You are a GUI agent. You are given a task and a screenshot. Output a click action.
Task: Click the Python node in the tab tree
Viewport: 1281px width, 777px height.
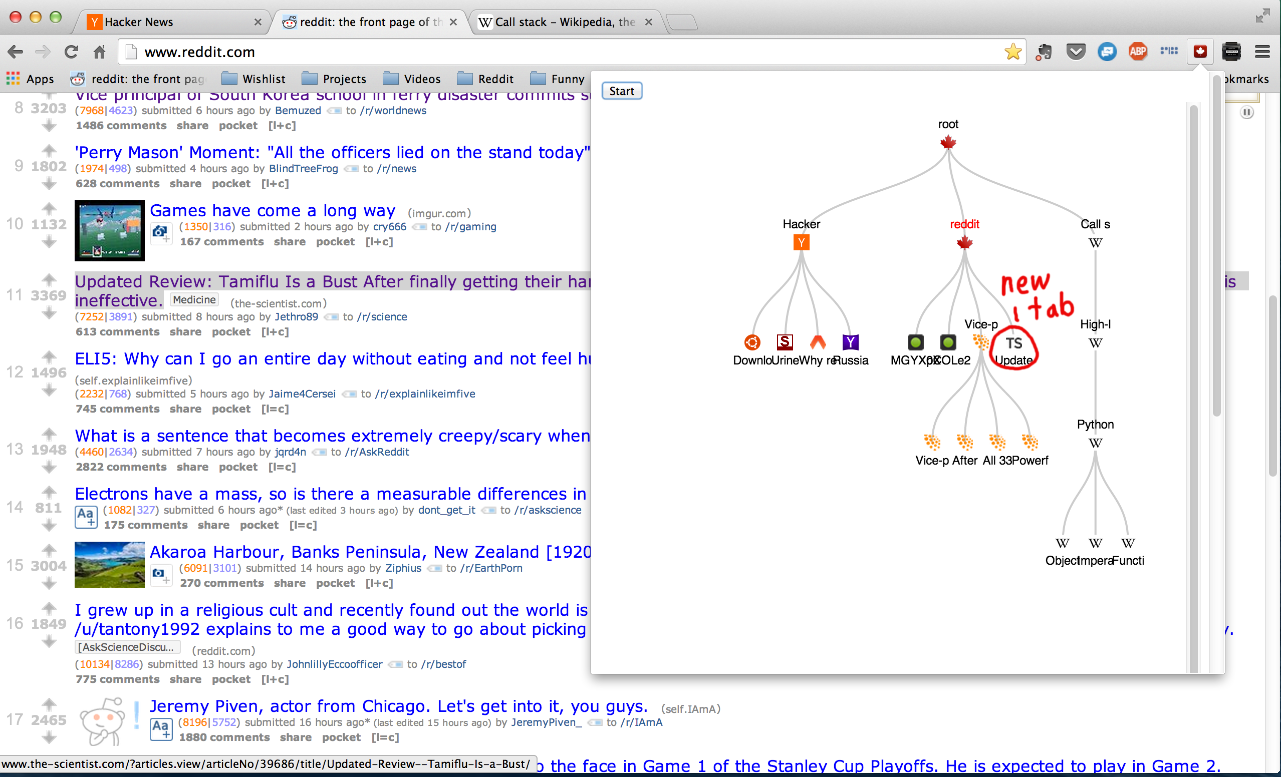tap(1095, 443)
